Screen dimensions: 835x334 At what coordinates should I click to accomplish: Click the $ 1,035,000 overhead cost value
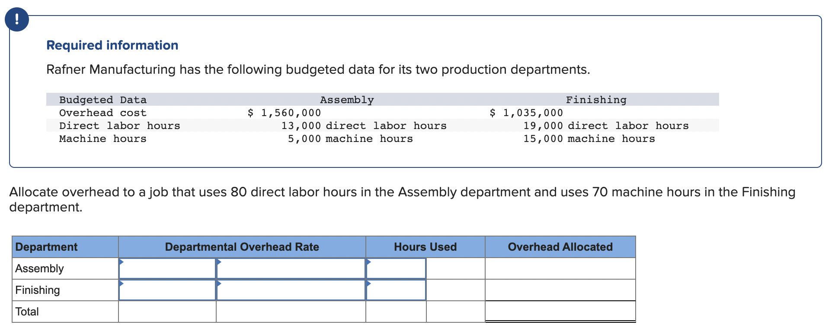coord(526,113)
